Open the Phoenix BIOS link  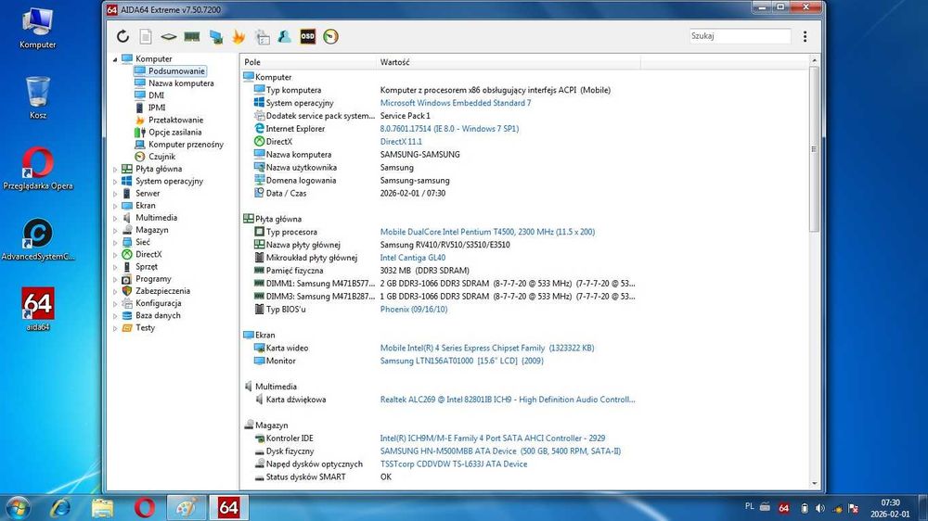(x=414, y=310)
